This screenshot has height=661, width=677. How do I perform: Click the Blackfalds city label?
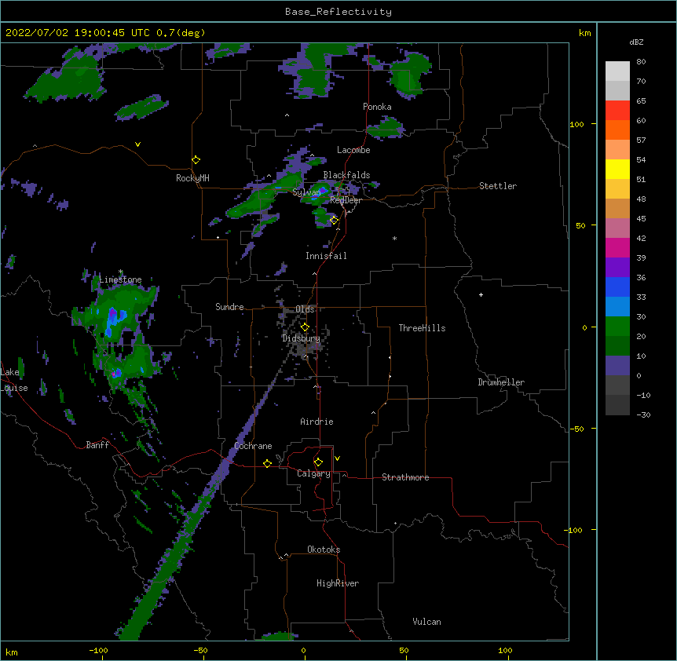pos(346,175)
